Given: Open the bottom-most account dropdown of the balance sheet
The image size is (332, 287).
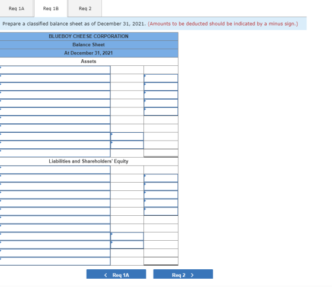Looking at the screenshot, I should (55, 262).
